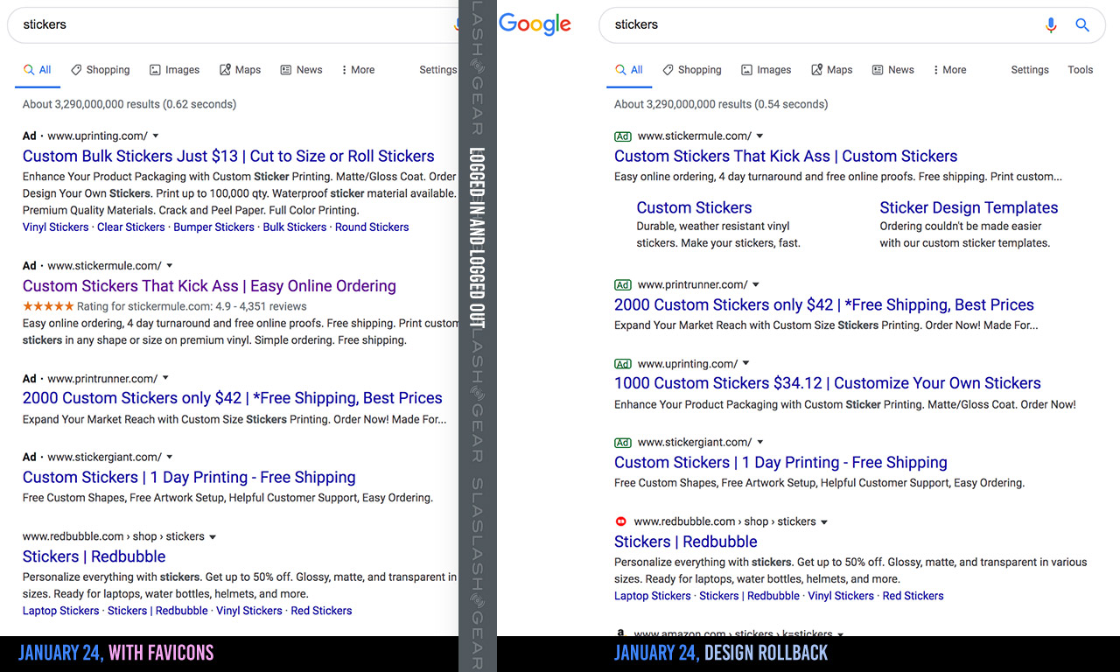This screenshot has height=672, width=1120.
Task: Open the Round Stickers sitelink
Action: coord(372,227)
